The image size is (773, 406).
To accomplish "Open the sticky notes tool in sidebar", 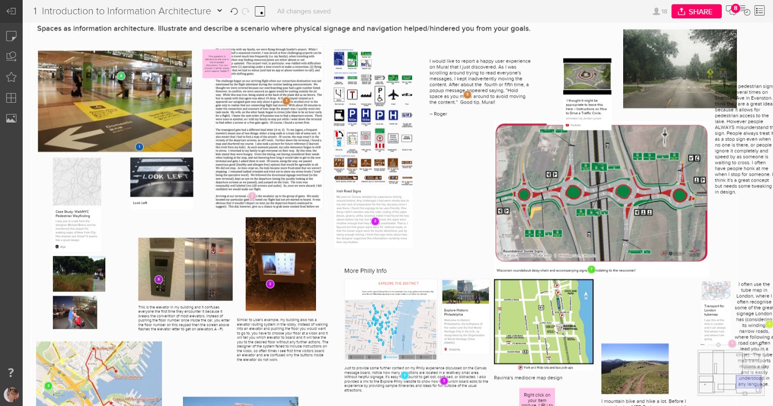I will click(11, 36).
